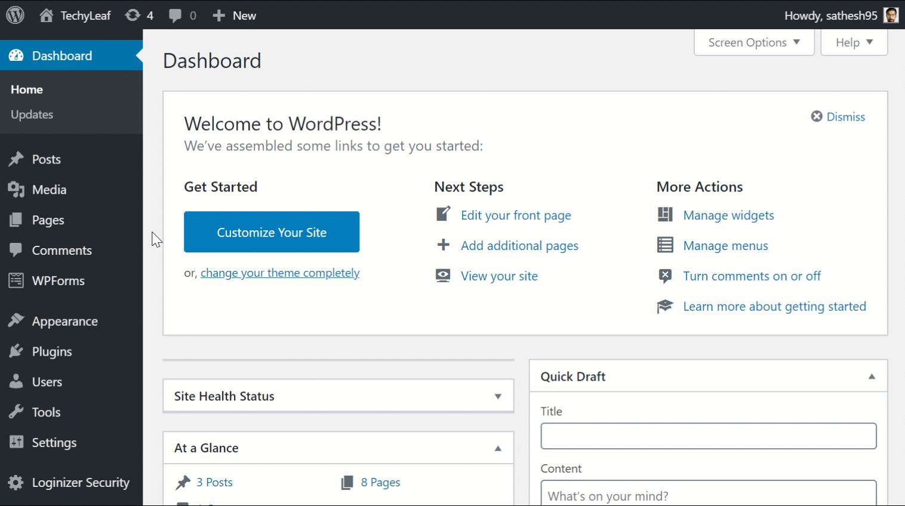905x506 pixels.
Task: Click the Media icon in the sidebar
Action: click(16, 190)
